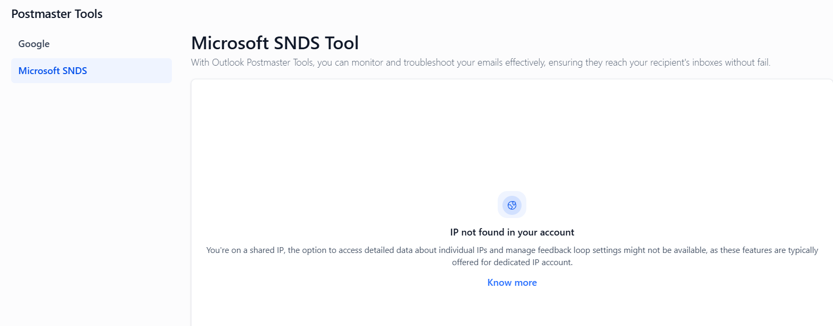Click "recipient's inboxes without fail" in the subtitle
The height and width of the screenshot is (326, 833).
[699, 62]
